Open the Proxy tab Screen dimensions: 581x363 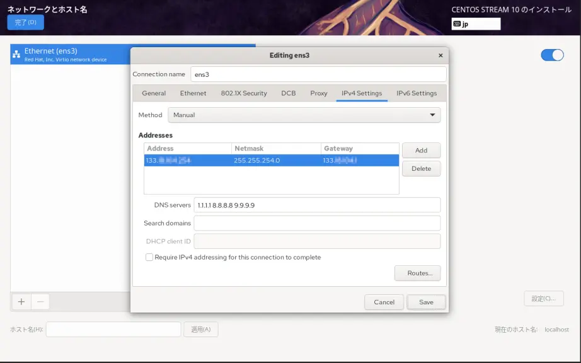pos(319,93)
